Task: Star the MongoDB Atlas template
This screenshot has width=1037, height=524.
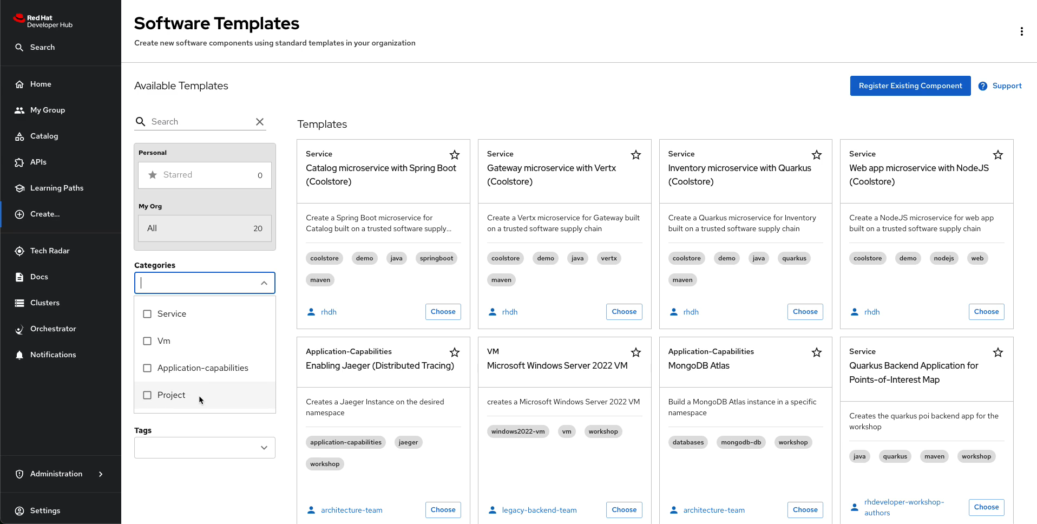Action: [817, 352]
